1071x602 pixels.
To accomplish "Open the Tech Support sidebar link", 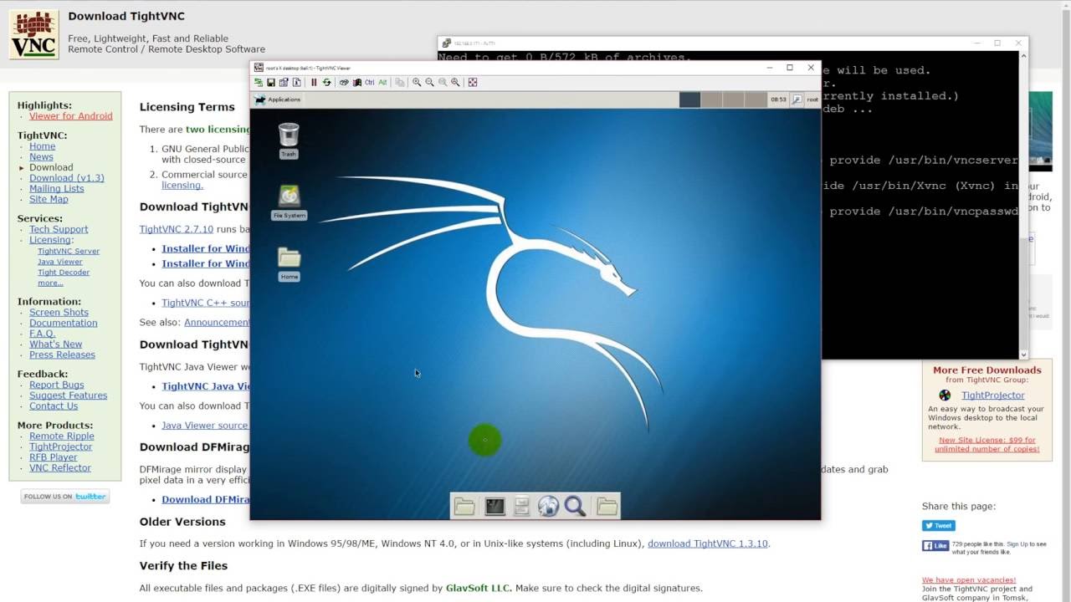I will tap(59, 229).
